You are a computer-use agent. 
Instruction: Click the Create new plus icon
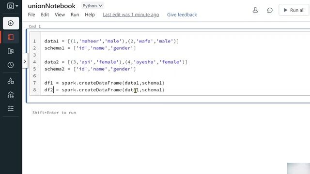(11, 23)
